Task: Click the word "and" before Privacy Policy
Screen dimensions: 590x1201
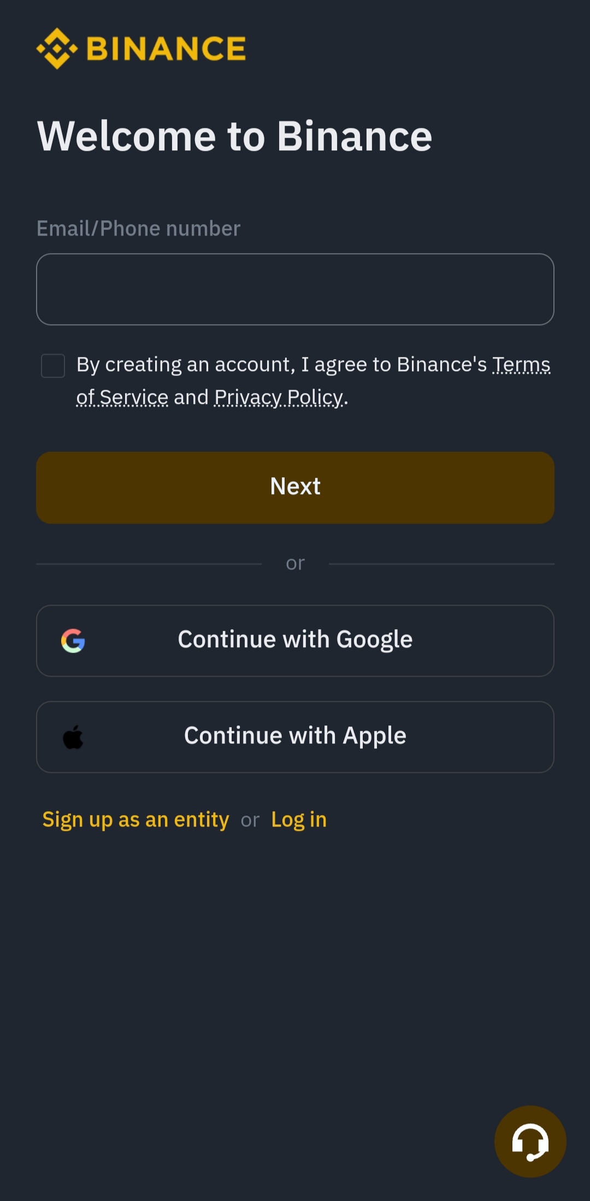Action: point(191,397)
